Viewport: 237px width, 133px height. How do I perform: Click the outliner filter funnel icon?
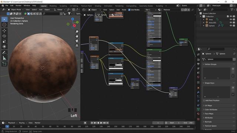pos(232,10)
